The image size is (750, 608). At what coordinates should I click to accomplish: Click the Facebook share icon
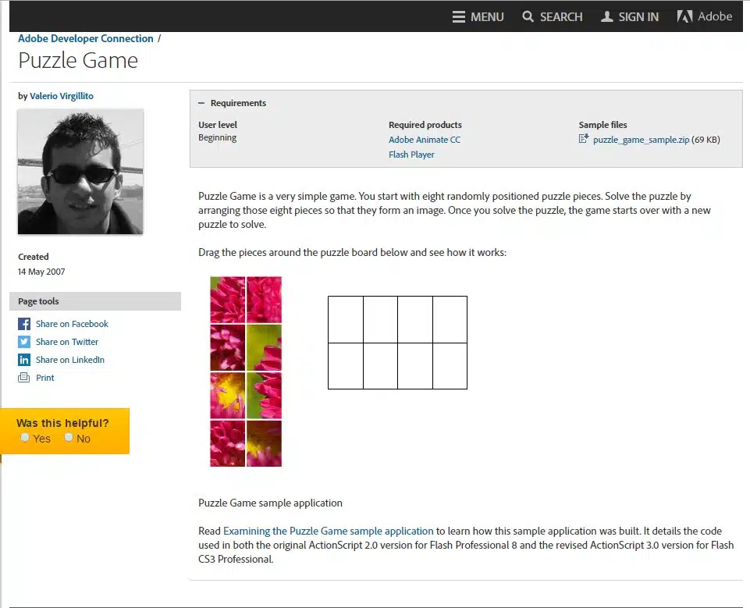pyautogui.click(x=23, y=324)
